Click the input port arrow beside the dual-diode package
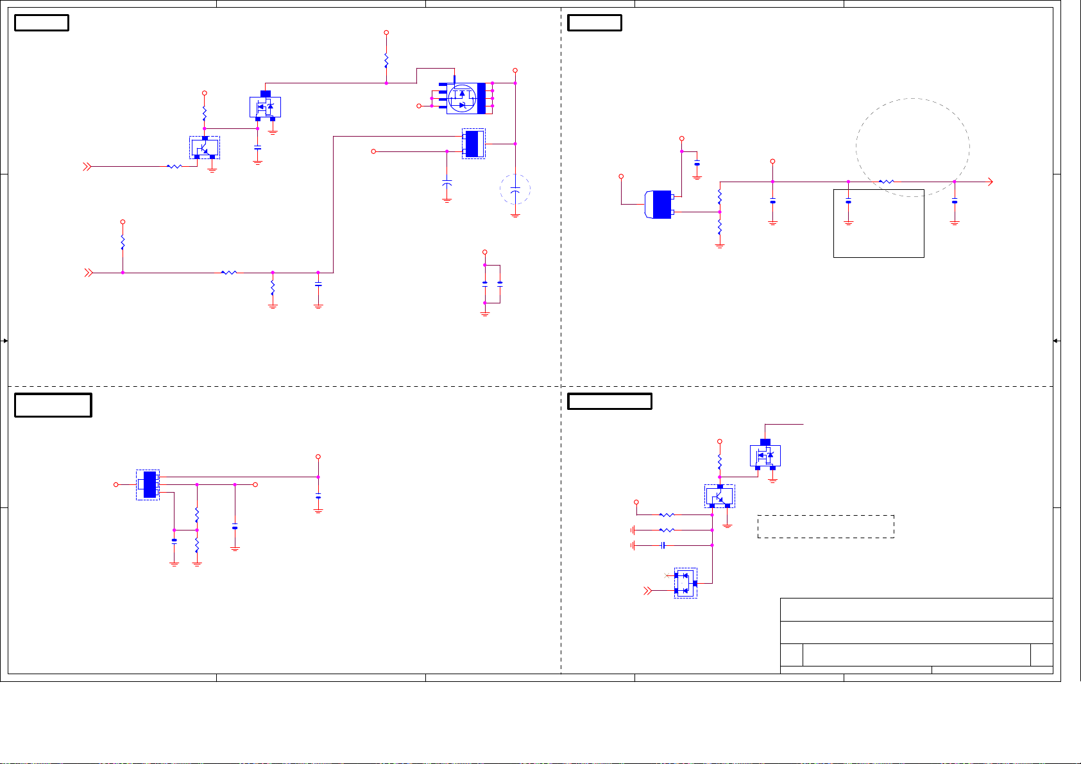1081x764 pixels. tap(648, 590)
